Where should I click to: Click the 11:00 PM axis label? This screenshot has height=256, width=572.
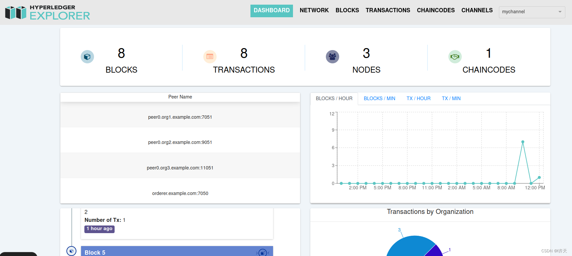432,188
